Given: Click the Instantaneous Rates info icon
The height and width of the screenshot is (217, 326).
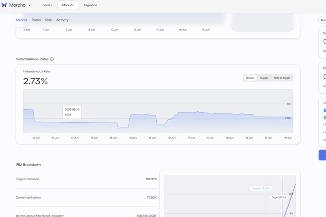Looking at the screenshot, I should click(x=52, y=59).
